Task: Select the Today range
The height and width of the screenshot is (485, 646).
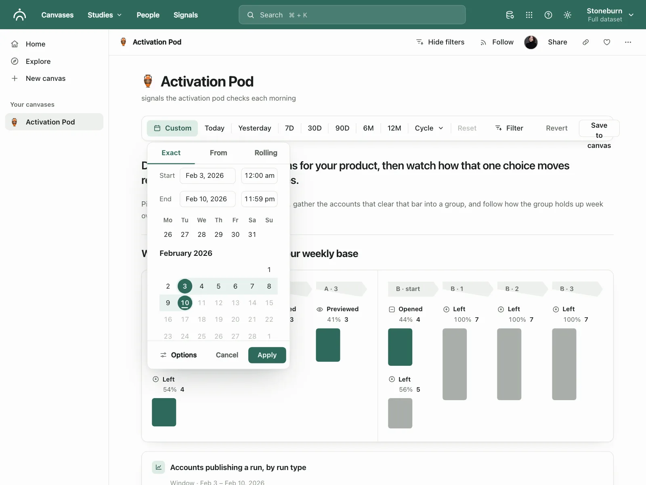Action: 214,128
